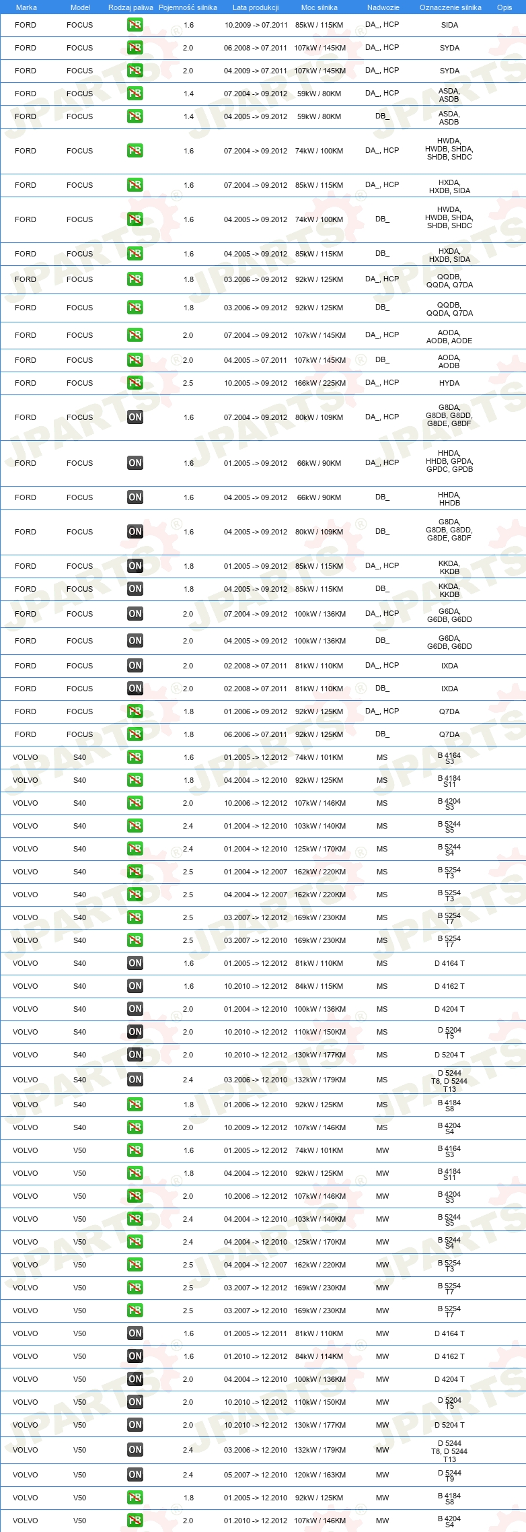Click the ON icon in the V50 D 5244 T9 row
The image size is (526, 1532).
tap(135, 1475)
